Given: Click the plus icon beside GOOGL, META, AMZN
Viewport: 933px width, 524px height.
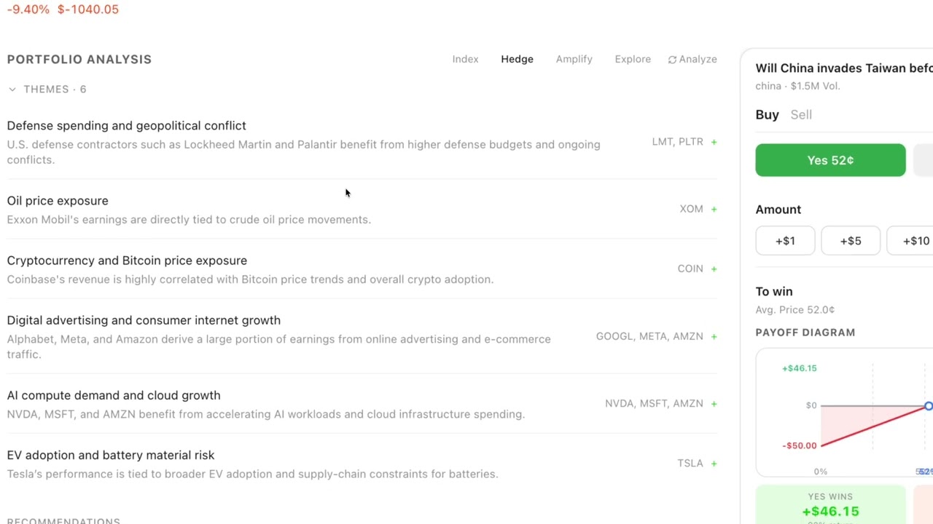Looking at the screenshot, I should click(714, 336).
